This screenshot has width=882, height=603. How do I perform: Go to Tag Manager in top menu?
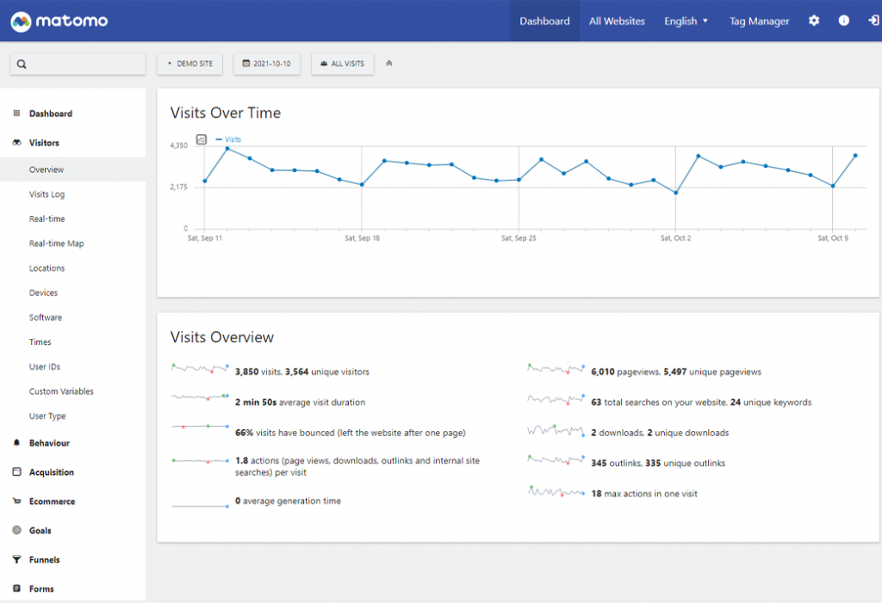coord(759,21)
